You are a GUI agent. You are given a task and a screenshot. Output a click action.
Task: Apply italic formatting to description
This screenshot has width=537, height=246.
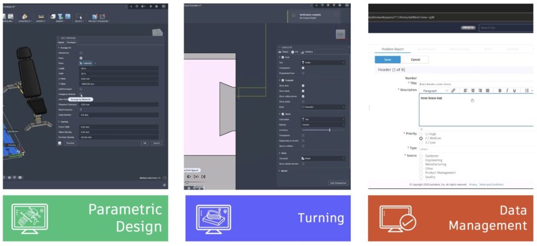click(507, 90)
